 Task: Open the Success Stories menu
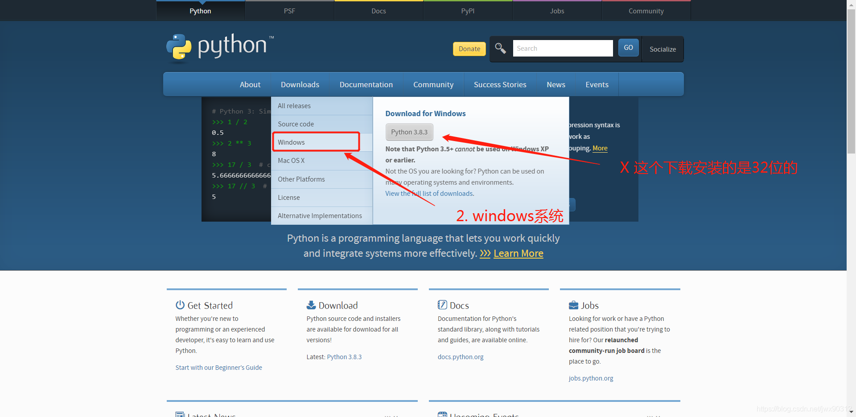pyautogui.click(x=500, y=85)
